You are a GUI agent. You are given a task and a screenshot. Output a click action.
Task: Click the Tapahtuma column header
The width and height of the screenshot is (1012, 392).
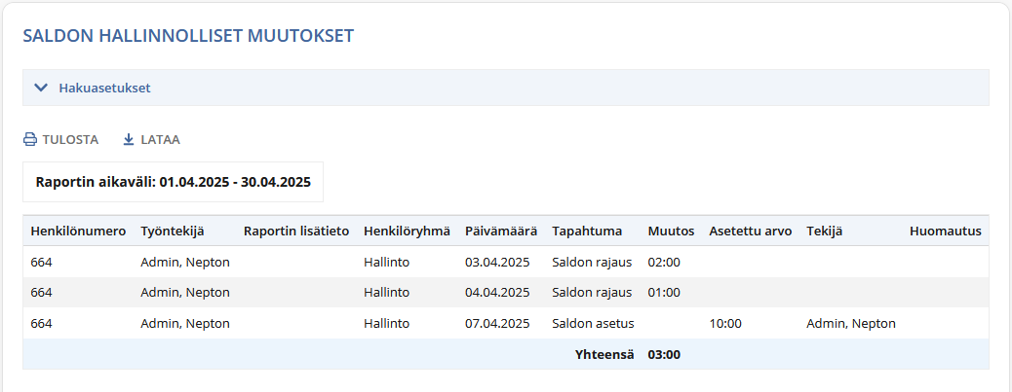(x=587, y=232)
